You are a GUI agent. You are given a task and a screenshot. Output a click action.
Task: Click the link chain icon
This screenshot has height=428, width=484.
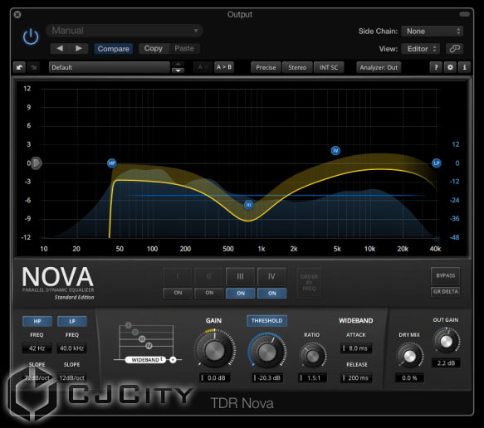coord(454,48)
